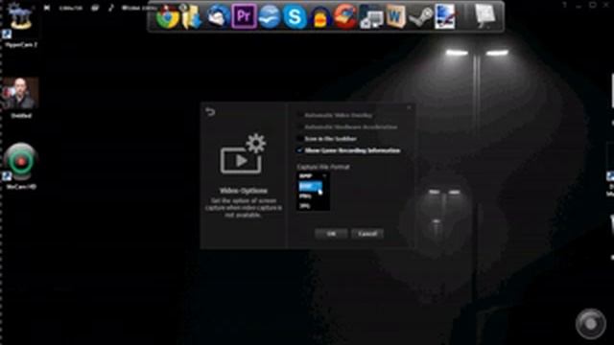Select the WeCam HD desktop shortcut
This screenshot has height=345, width=614.
(x=21, y=166)
